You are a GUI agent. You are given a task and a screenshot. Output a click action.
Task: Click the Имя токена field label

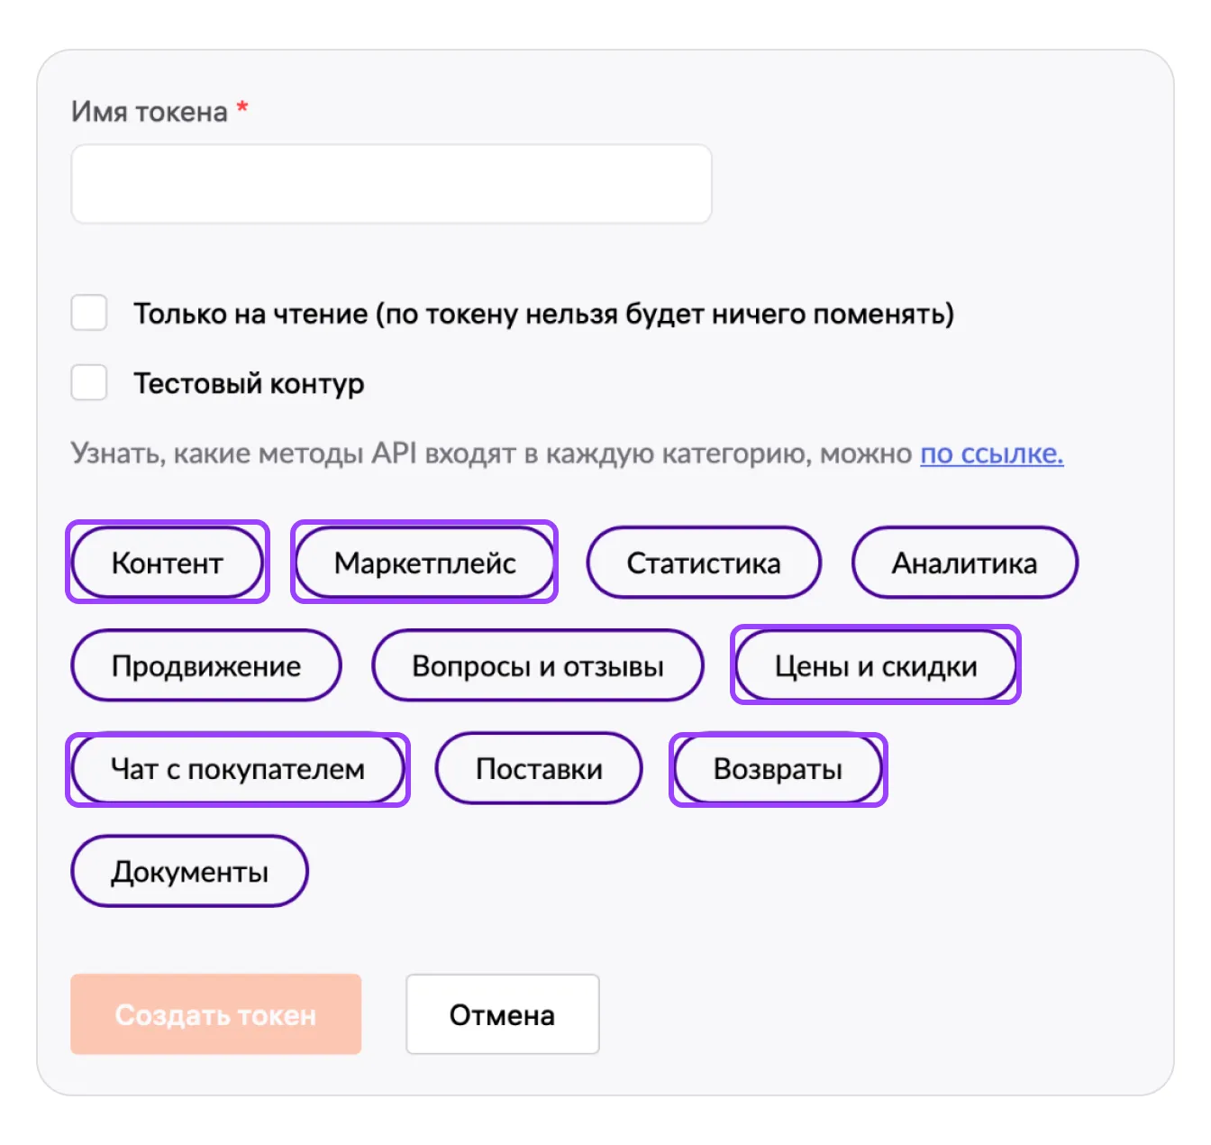(x=150, y=112)
